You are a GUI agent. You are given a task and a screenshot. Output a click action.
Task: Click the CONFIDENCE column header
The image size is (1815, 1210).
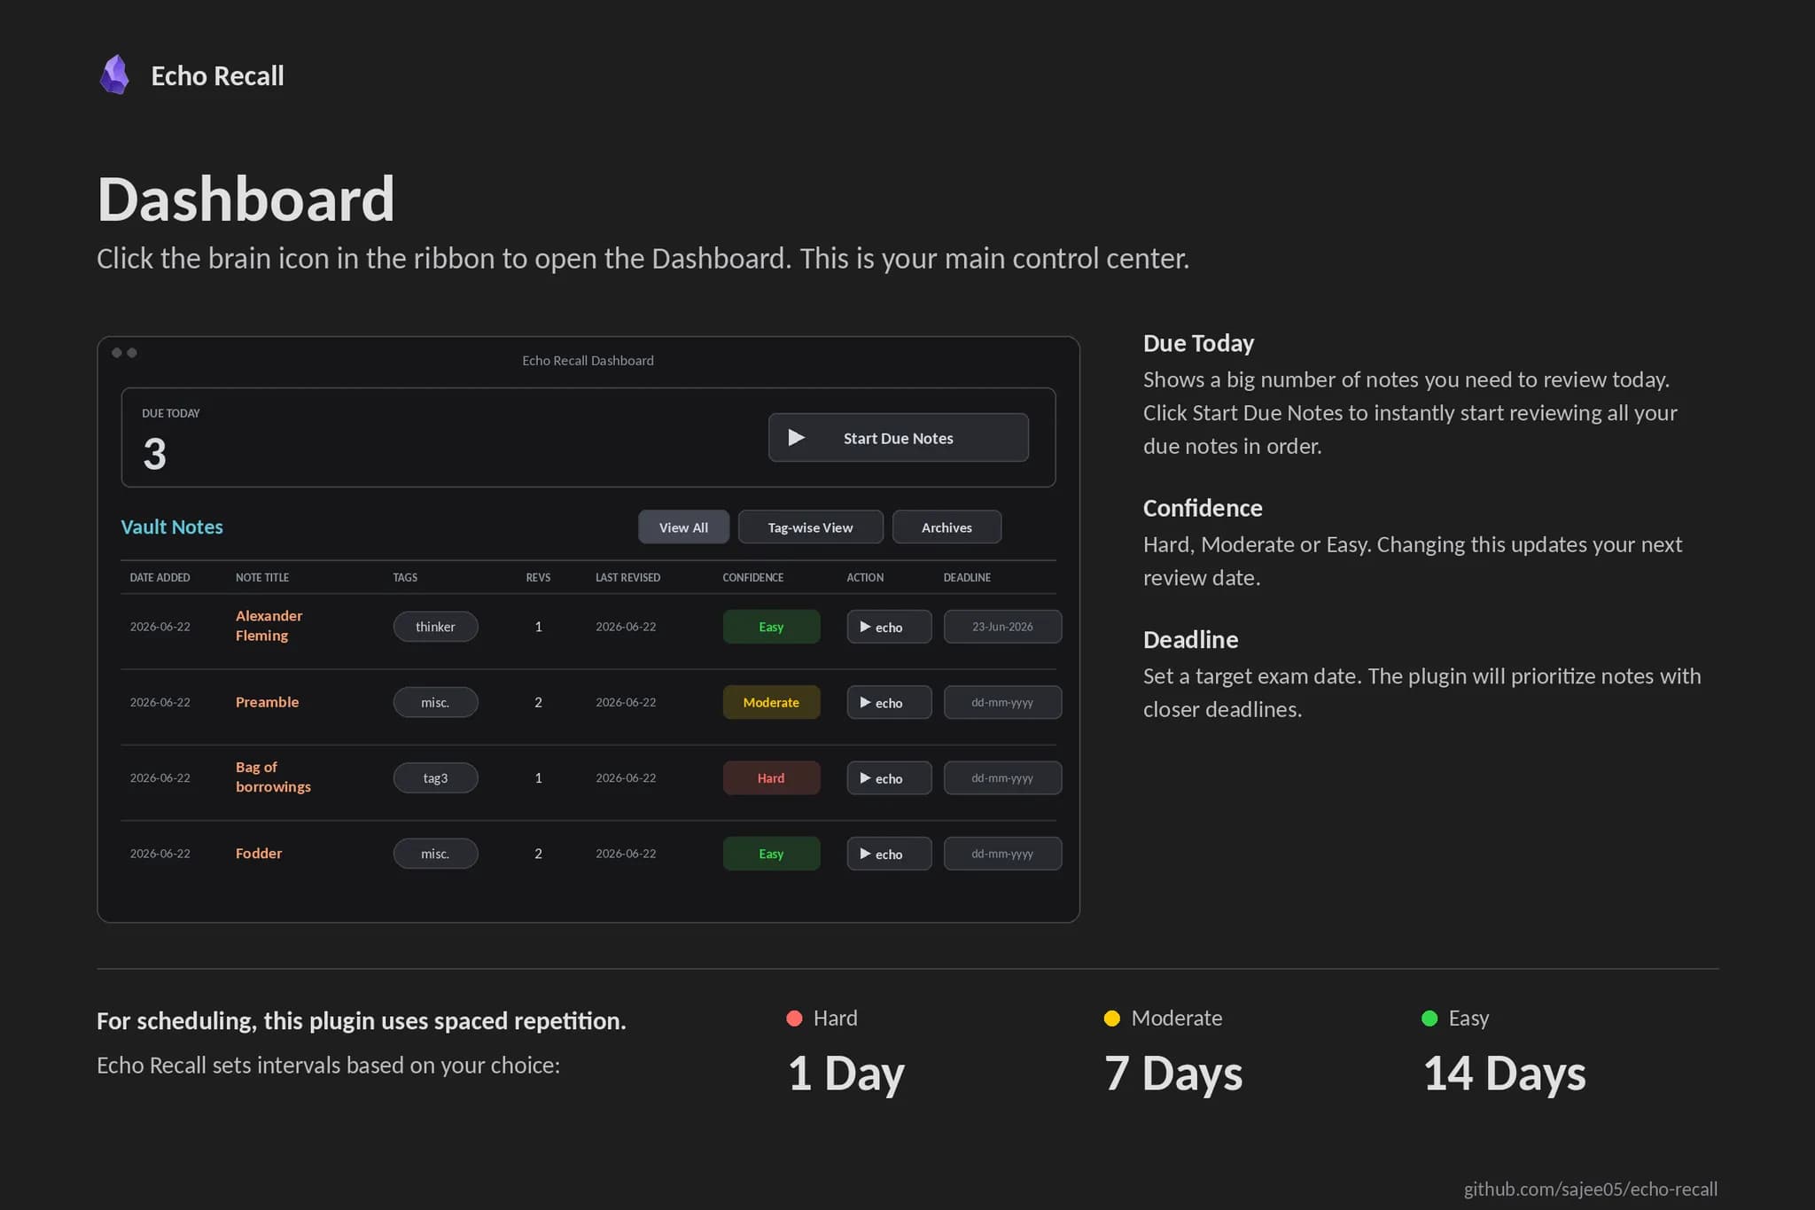pos(753,577)
